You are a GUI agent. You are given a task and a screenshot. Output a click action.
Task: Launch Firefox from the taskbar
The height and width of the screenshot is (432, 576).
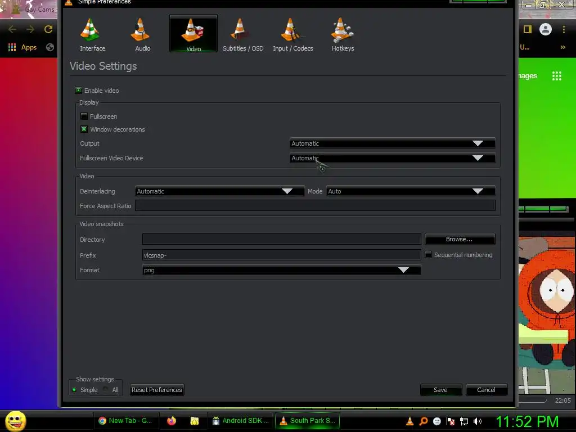[x=172, y=421]
